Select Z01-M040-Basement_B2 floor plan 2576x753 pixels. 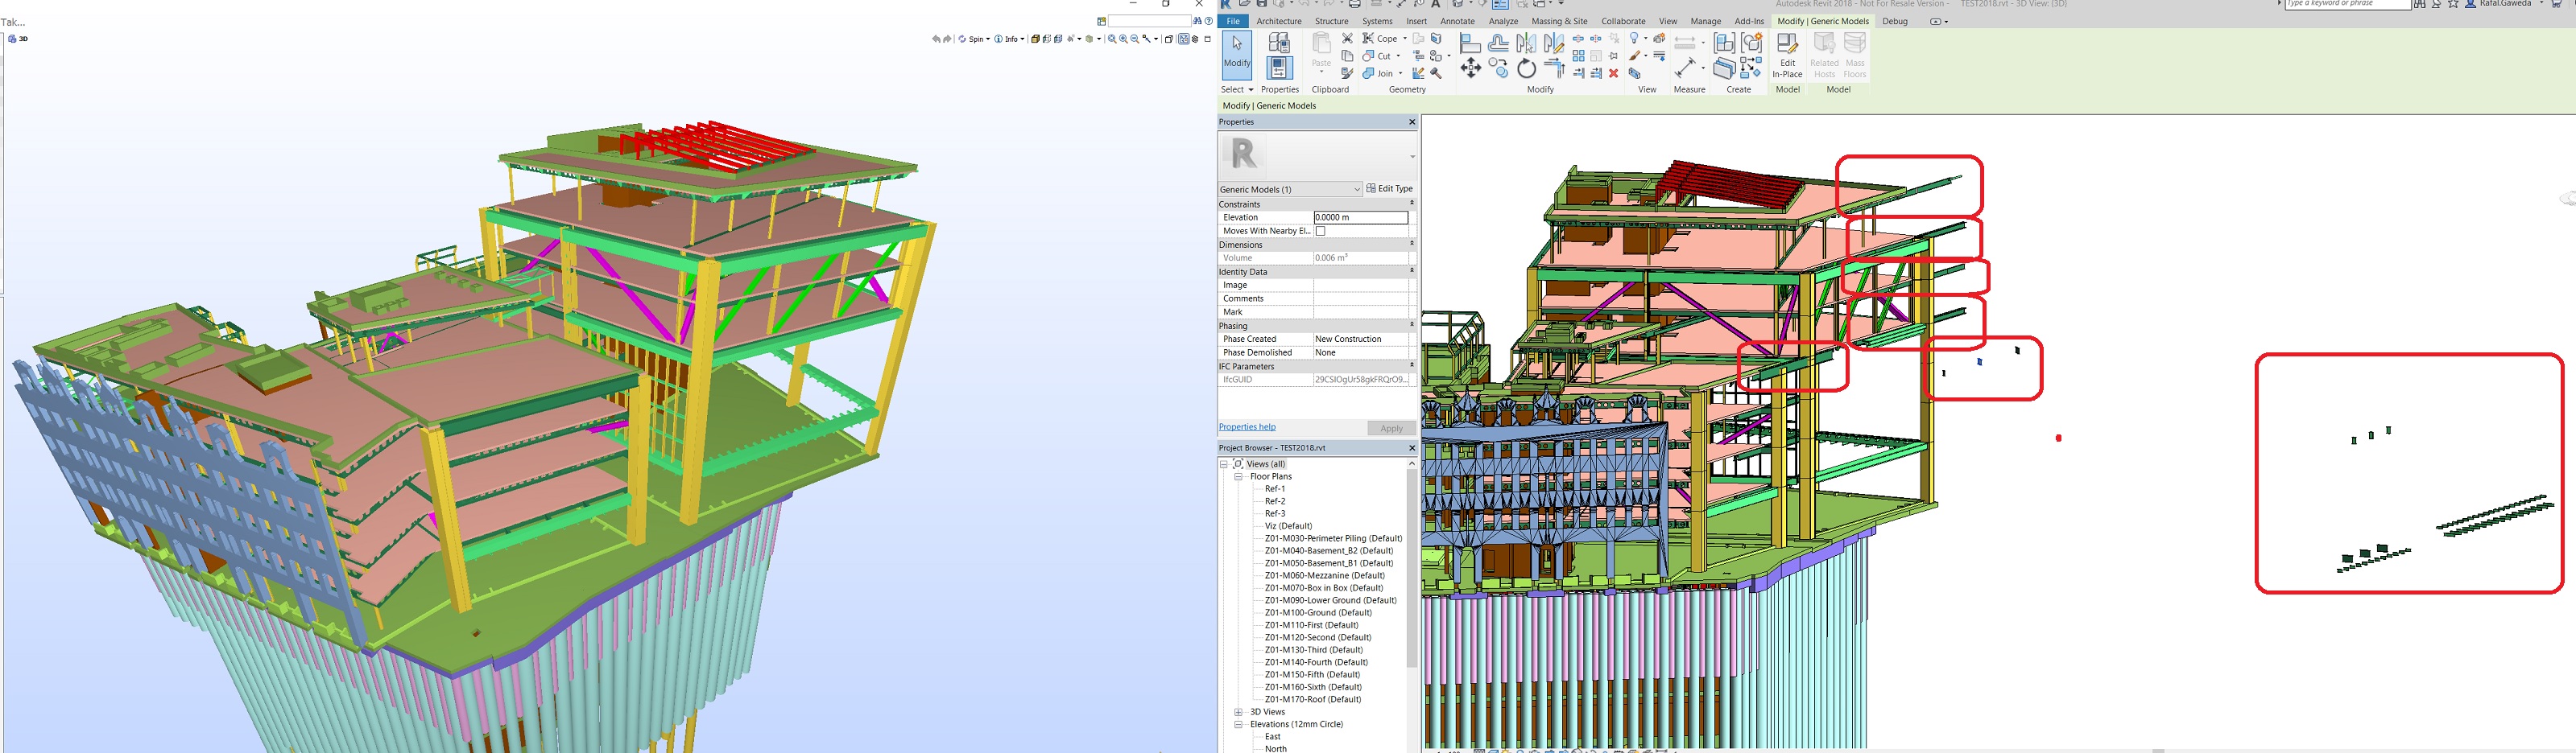point(1328,551)
